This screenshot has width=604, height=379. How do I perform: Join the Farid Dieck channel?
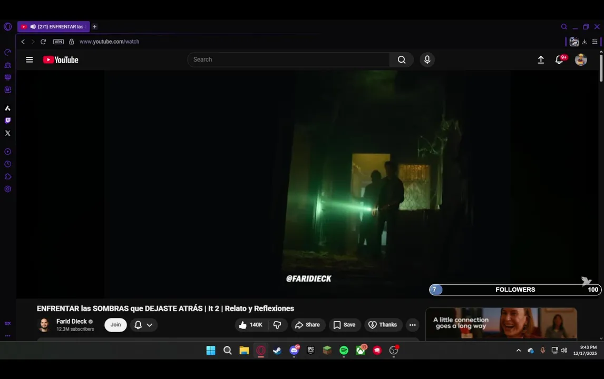point(115,325)
